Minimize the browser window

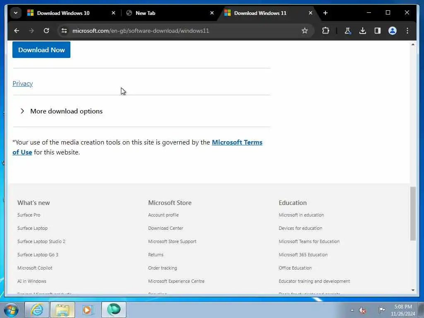369,13
